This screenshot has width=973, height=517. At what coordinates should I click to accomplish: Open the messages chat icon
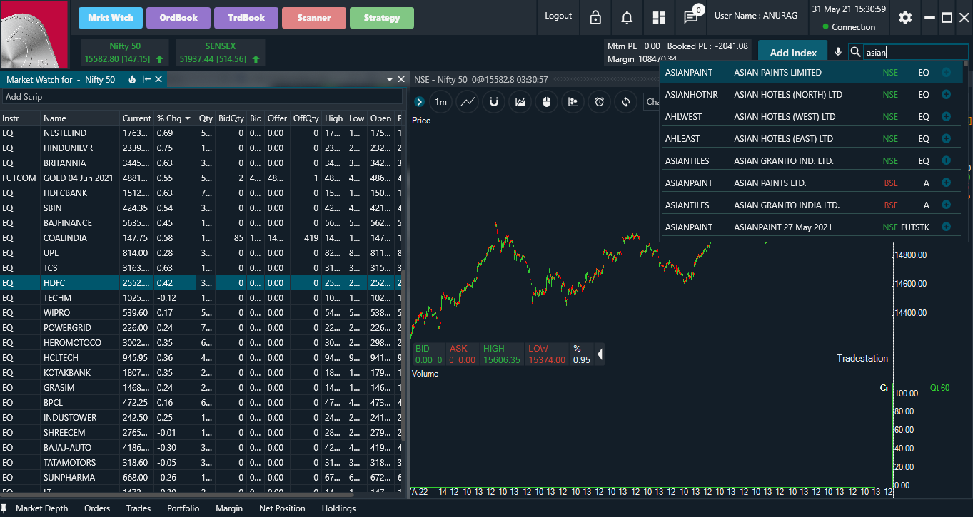pyautogui.click(x=690, y=17)
